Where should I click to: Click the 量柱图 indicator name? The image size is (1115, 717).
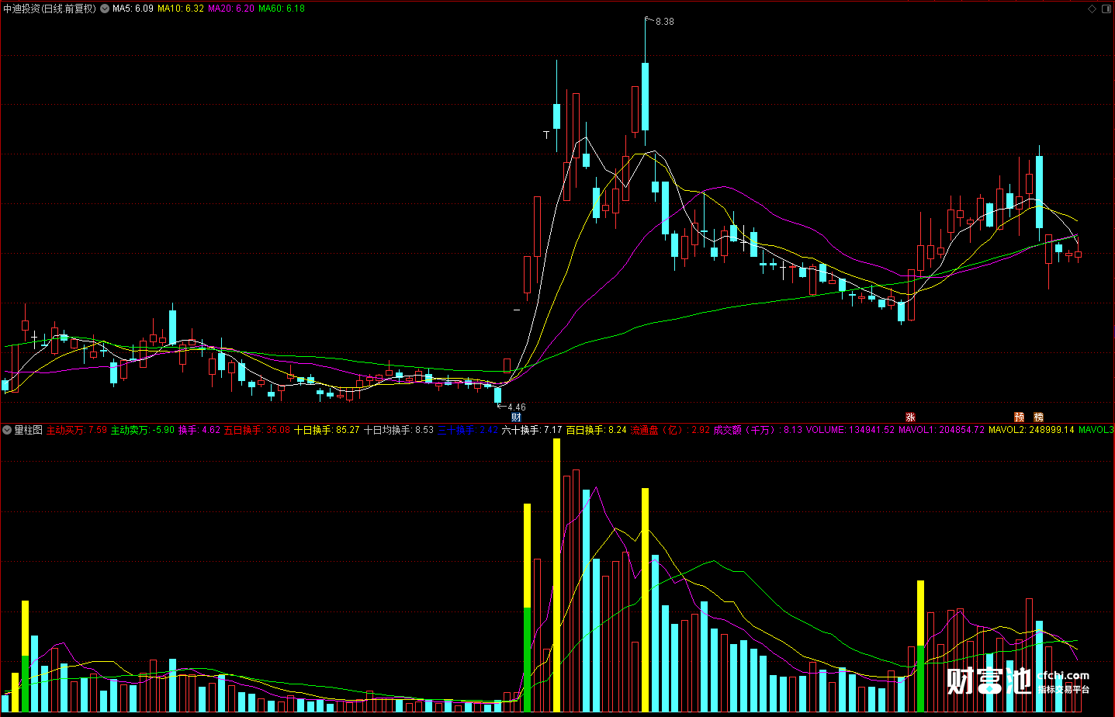point(29,430)
